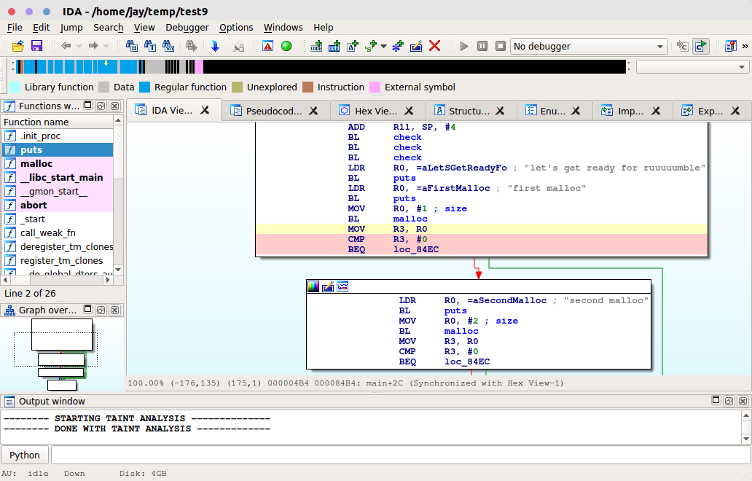752x481 pixels.
Task: Click the C with green arrow toolbar icon
Action: pos(701,46)
